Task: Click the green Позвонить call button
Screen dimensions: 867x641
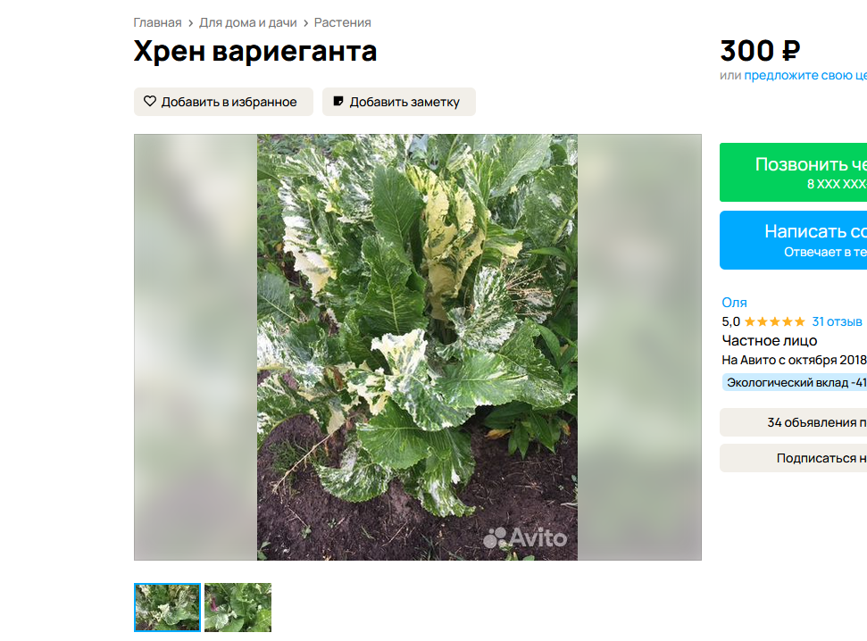Action: pyautogui.click(x=793, y=172)
